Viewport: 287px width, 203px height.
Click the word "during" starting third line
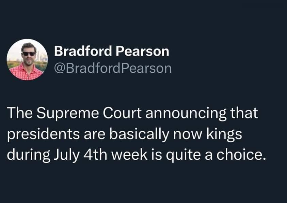click(29, 155)
